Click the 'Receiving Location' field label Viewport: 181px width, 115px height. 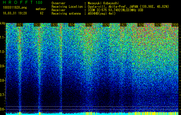67,7
